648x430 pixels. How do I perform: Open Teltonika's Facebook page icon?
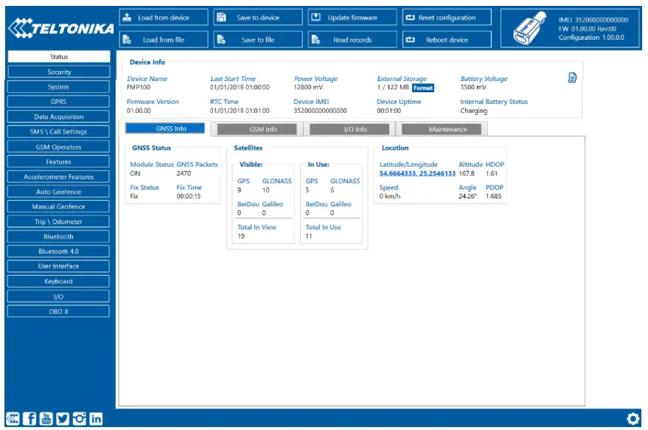point(29,417)
